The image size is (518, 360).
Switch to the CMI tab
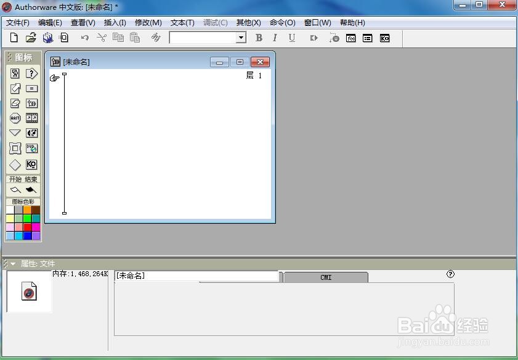tap(326, 277)
